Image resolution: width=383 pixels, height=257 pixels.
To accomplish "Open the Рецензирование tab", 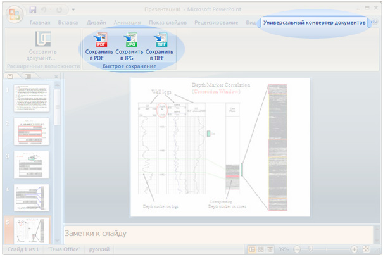I will click(x=216, y=23).
